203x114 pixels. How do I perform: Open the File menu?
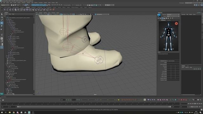[x=1, y=3]
